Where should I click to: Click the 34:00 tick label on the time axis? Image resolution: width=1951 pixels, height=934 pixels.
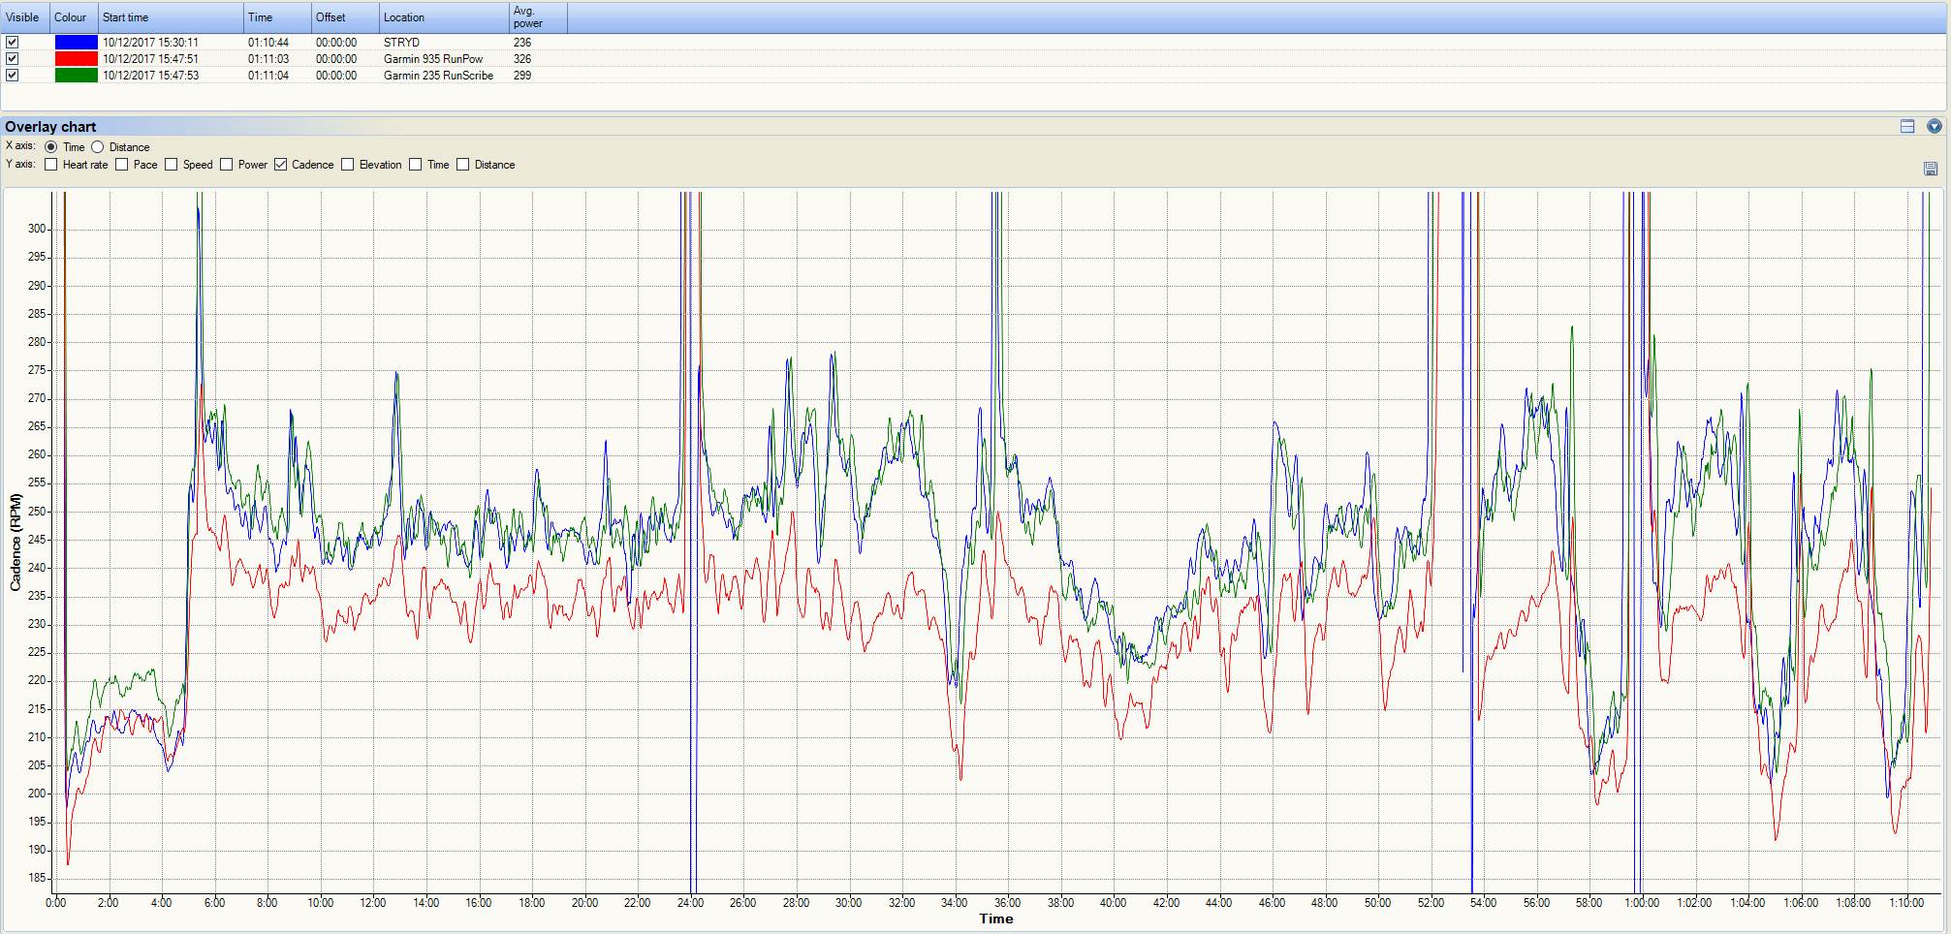(x=955, y=903)
